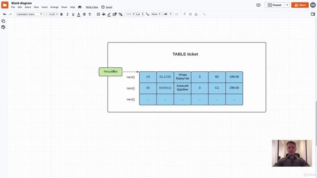Image resolution: width=317 pixels, height=178 pixels.
Task: Open the Insert menu
Action: click(x=45, y=7)
